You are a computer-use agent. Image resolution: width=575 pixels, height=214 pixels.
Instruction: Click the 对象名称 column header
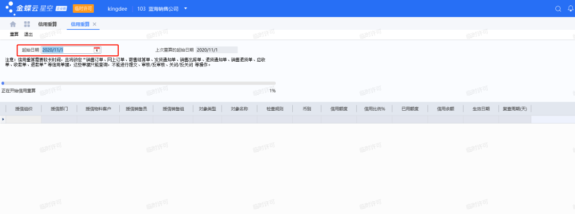click(x=240, y=109)
